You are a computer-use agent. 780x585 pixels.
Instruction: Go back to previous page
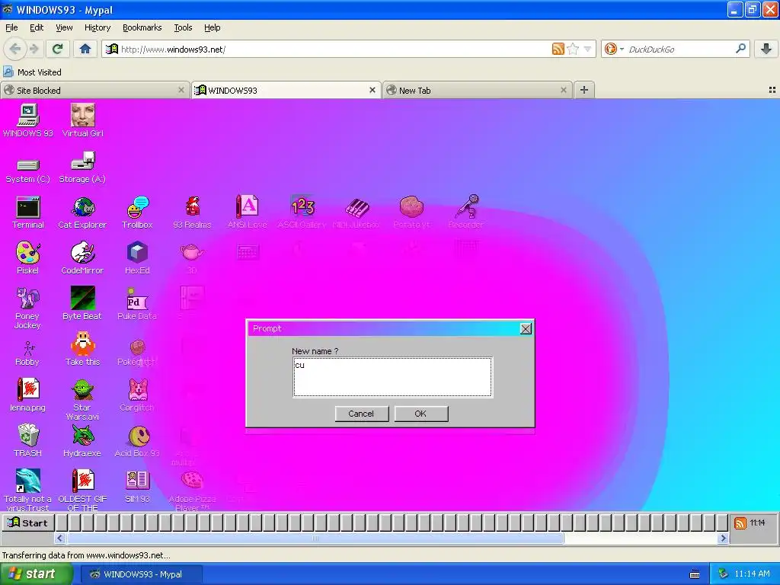coord(15,49)
